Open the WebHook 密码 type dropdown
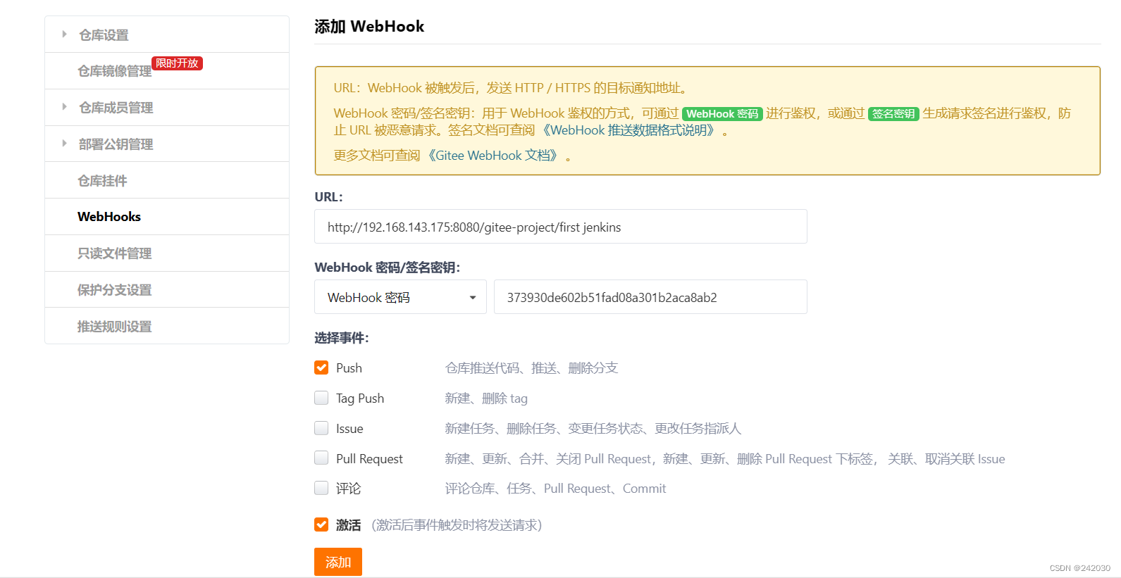 click(x=400, y=297)
